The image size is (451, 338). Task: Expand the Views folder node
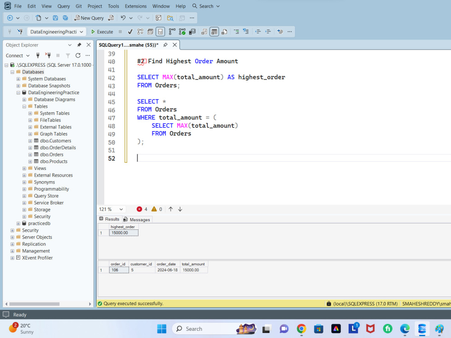click(x=24, y=169)
